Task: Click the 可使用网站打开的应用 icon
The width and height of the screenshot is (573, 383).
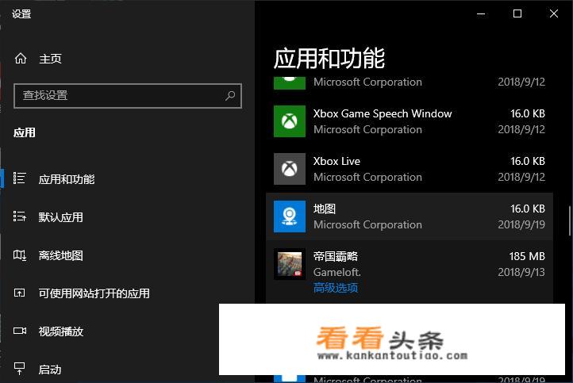Action: point(19,293)
